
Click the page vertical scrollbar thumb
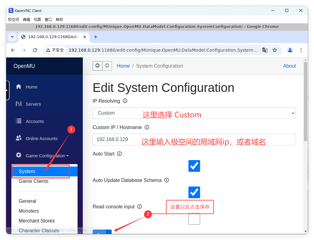[x=305, y=101]
